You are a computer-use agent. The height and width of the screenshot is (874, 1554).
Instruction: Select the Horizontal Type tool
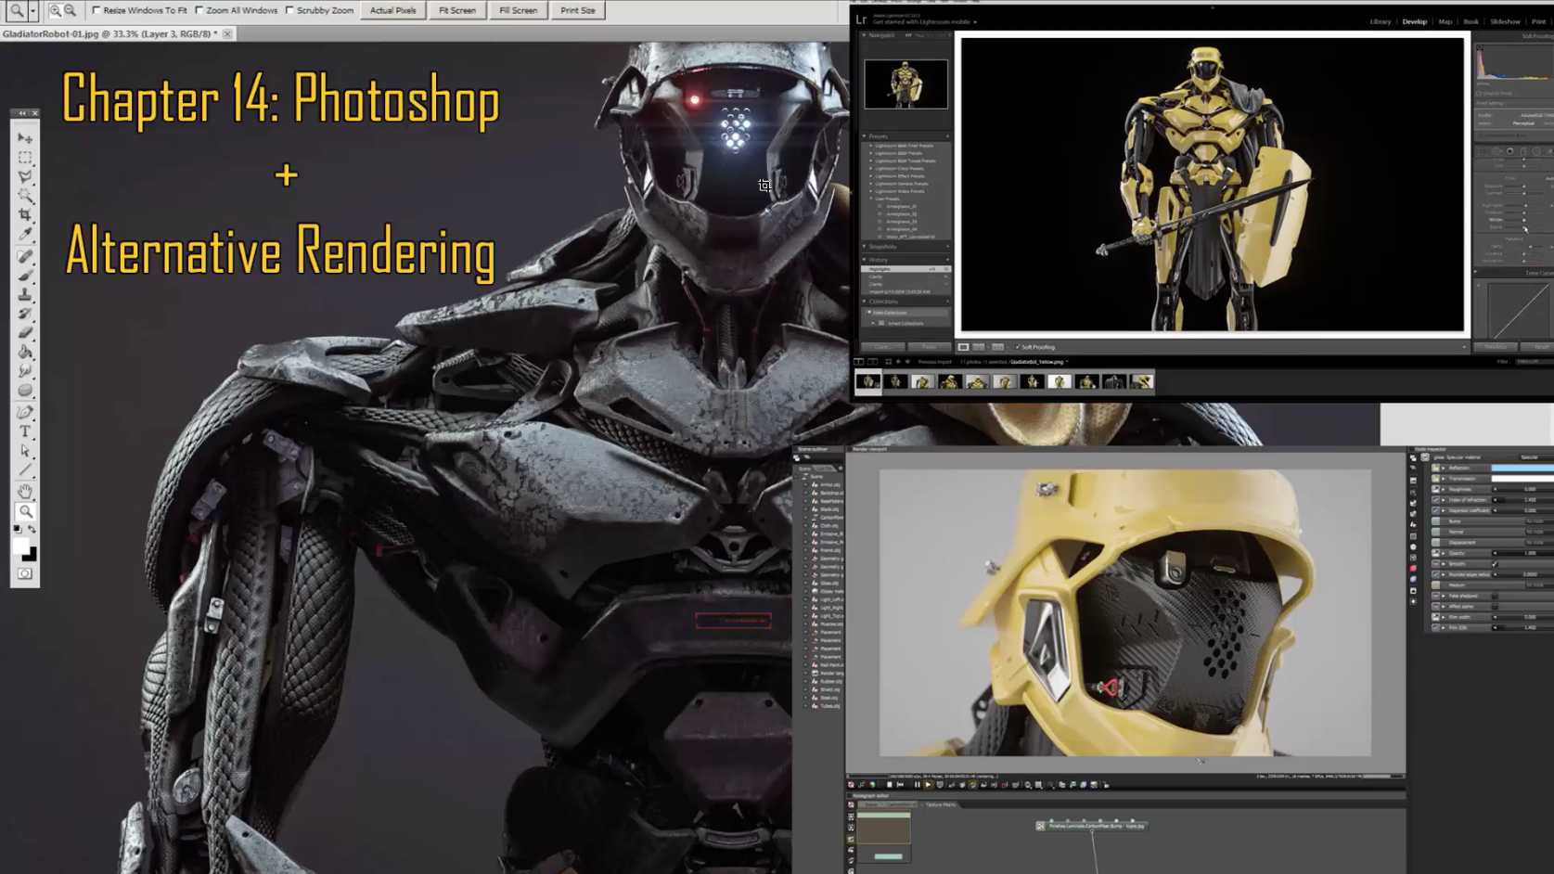(25, 432)
